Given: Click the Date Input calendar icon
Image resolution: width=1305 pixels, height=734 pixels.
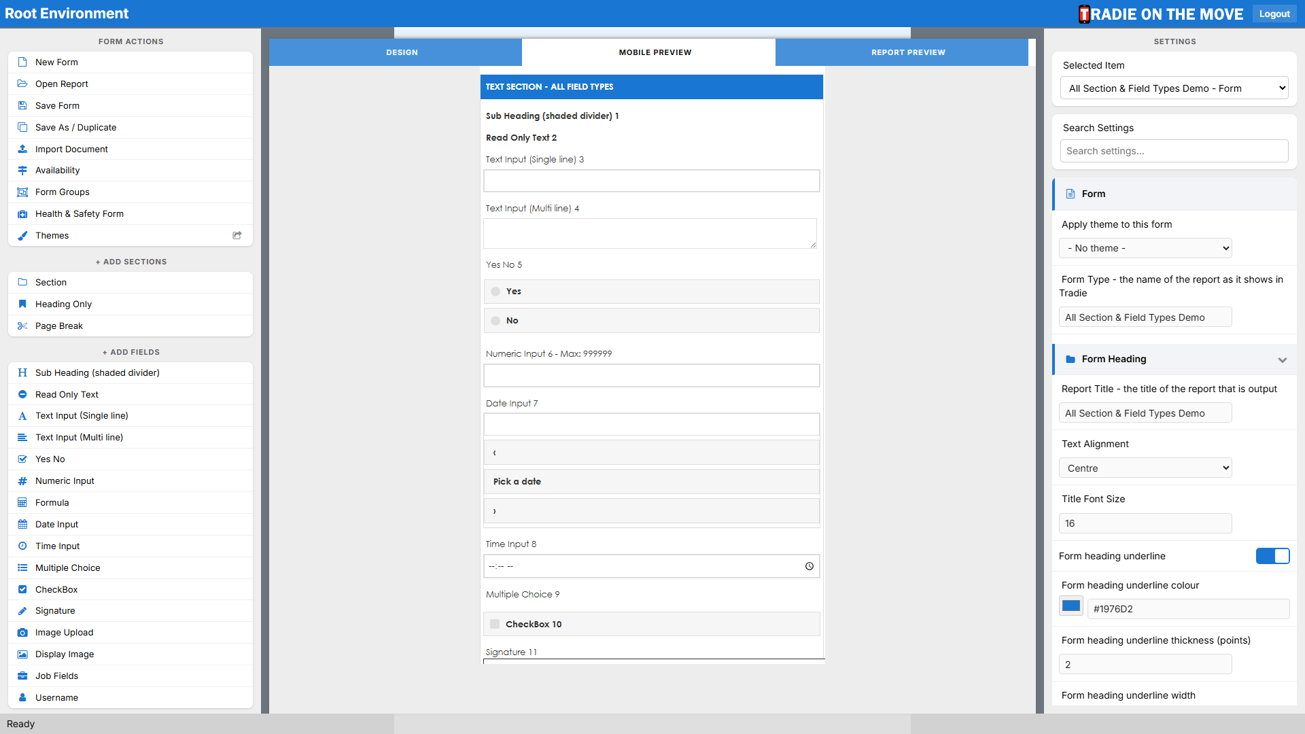Looking at the screenshot, I should [x=22, y=524].
